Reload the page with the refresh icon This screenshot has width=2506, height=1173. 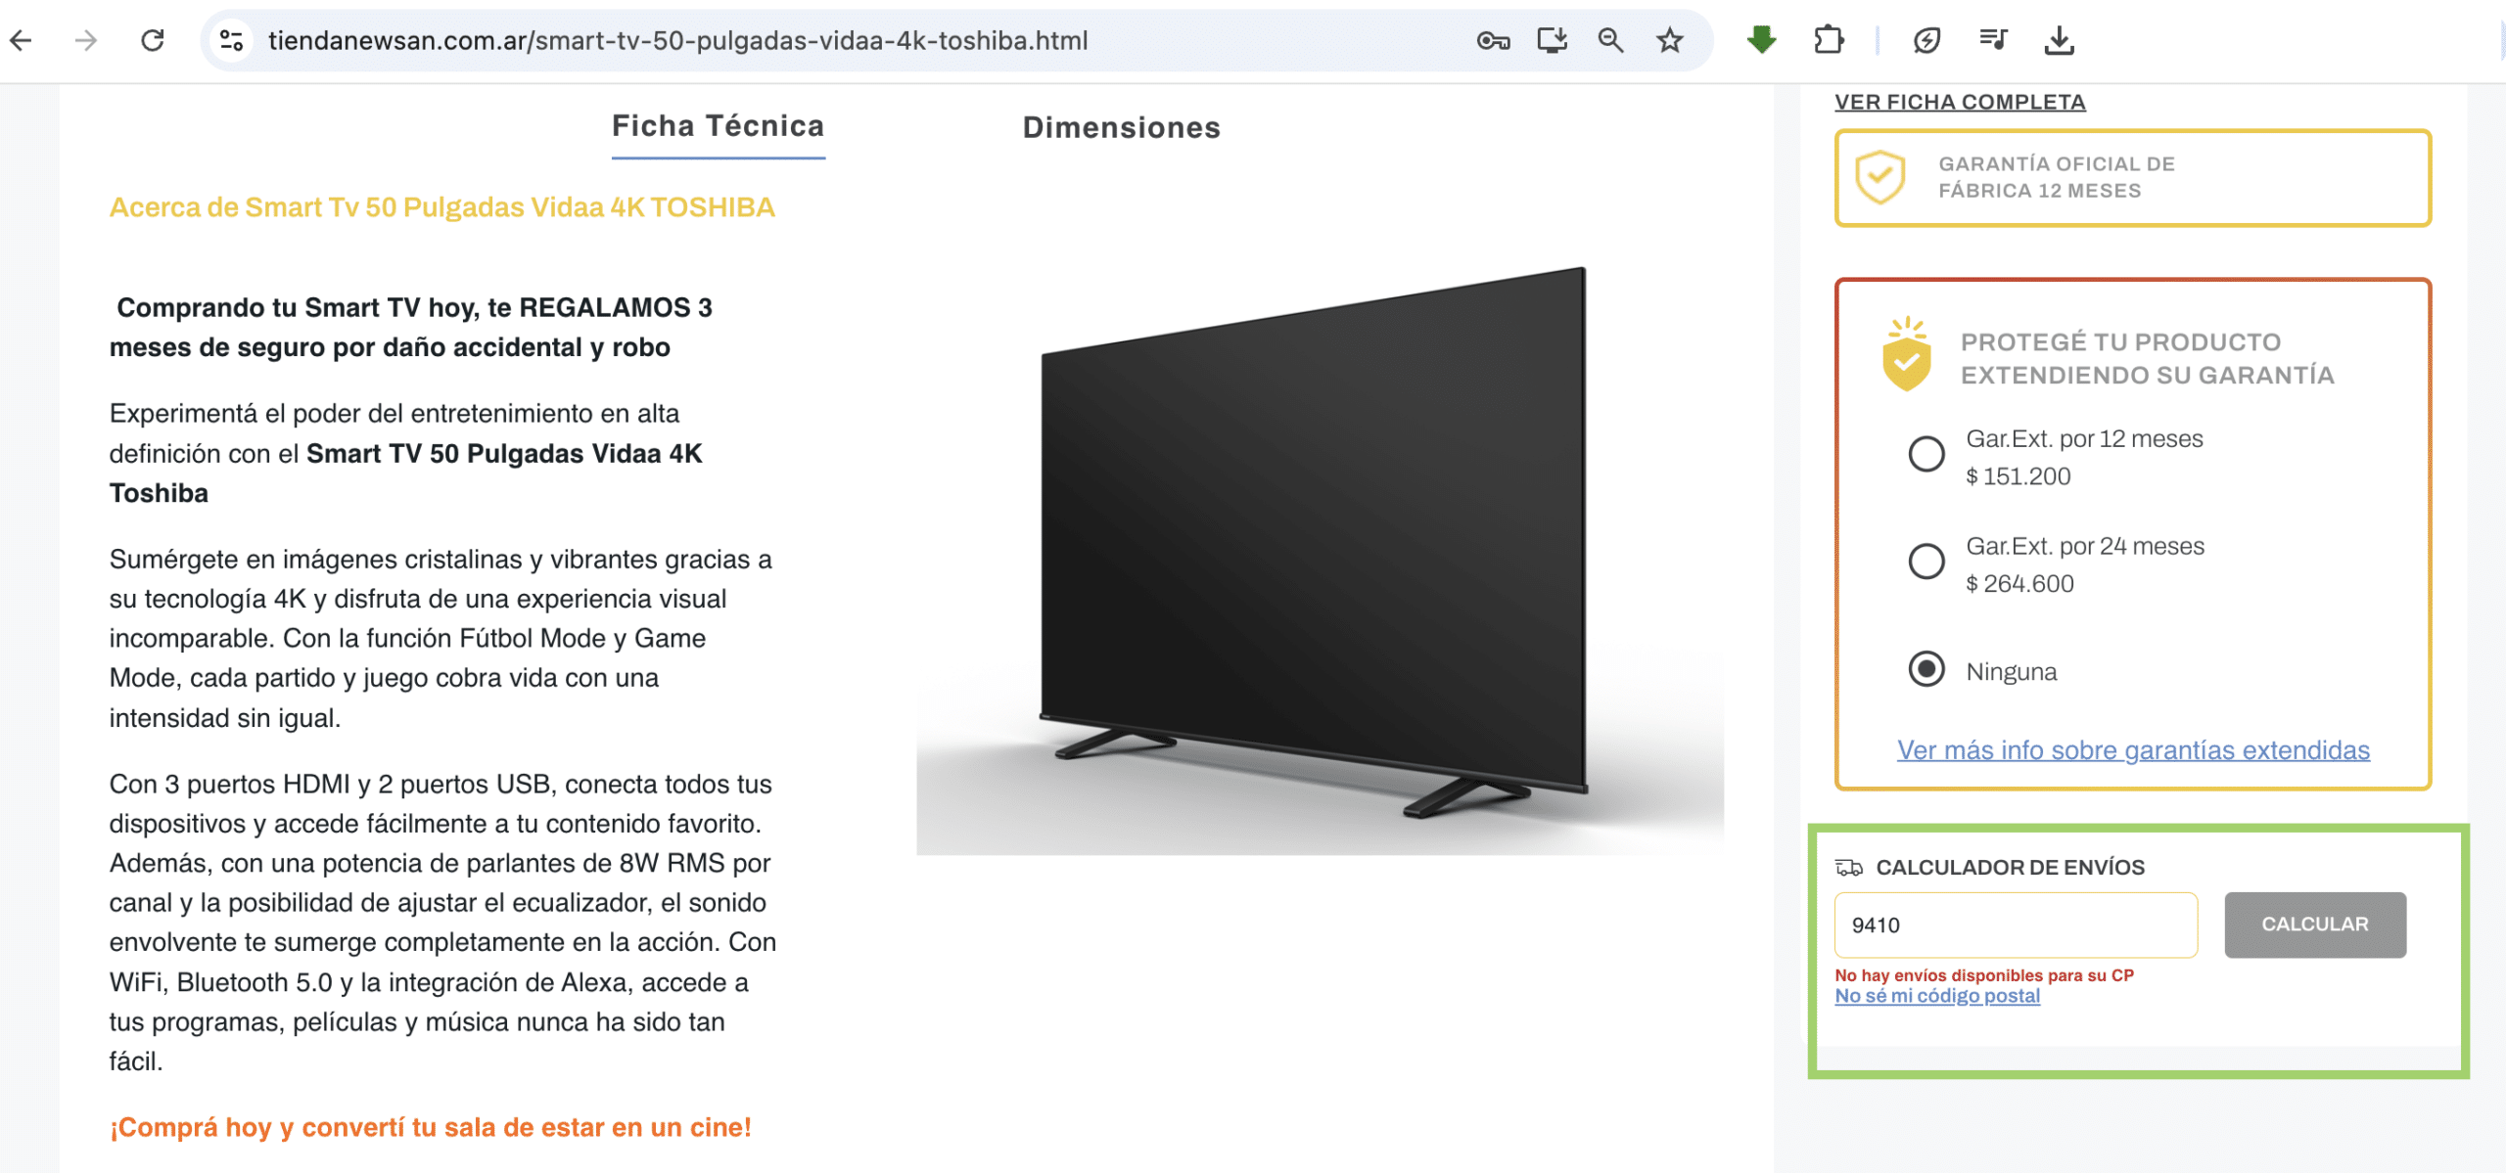pyautogui.click(x=153, y=40)
